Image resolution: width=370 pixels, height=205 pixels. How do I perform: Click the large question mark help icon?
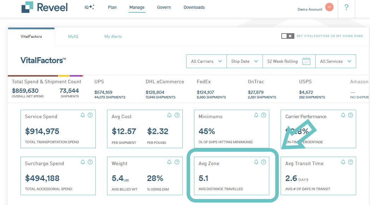pyautogui.click(x=346, y=7)
